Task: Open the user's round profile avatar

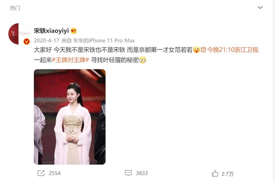Action: (x=19, y=34)
